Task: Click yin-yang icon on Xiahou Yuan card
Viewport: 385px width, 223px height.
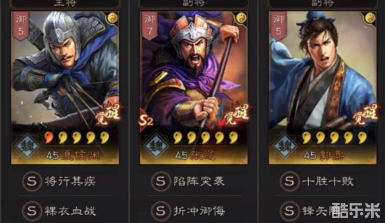Action: click(113, 18)
